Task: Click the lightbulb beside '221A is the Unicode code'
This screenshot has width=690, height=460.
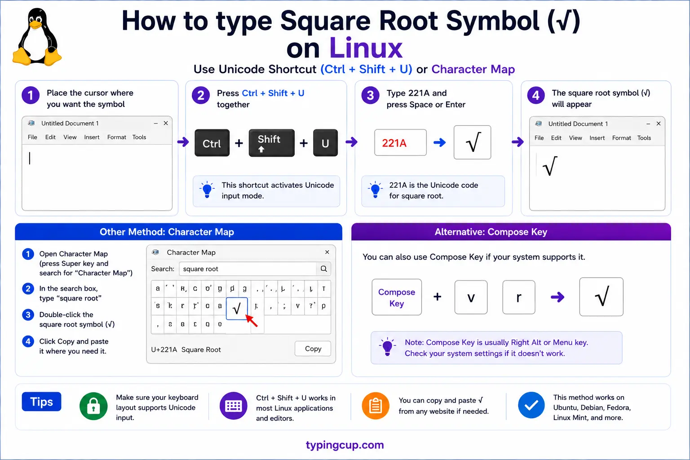Action: click(x=376, y=190)
